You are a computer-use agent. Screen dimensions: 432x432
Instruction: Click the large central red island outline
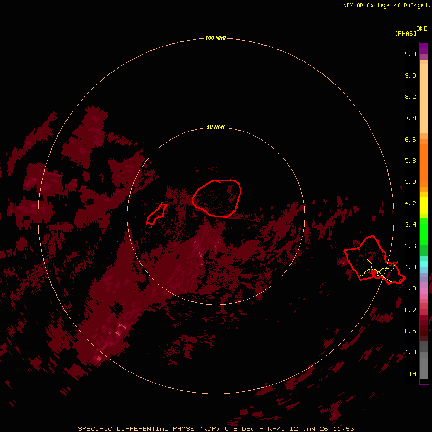tap(217, 198)
